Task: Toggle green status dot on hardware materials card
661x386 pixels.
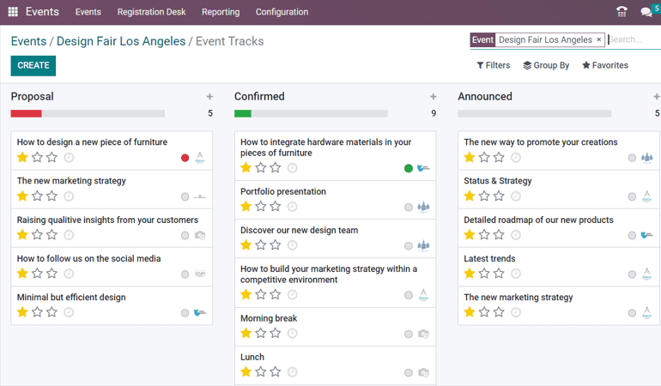Action: [x=409, y=169]
